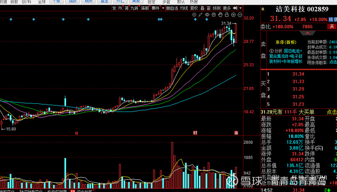
Task: Click the 财 marker on chart timeline
Action: (195, 133)
